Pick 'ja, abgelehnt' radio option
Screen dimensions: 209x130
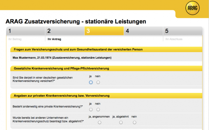(x=121, y=122)
